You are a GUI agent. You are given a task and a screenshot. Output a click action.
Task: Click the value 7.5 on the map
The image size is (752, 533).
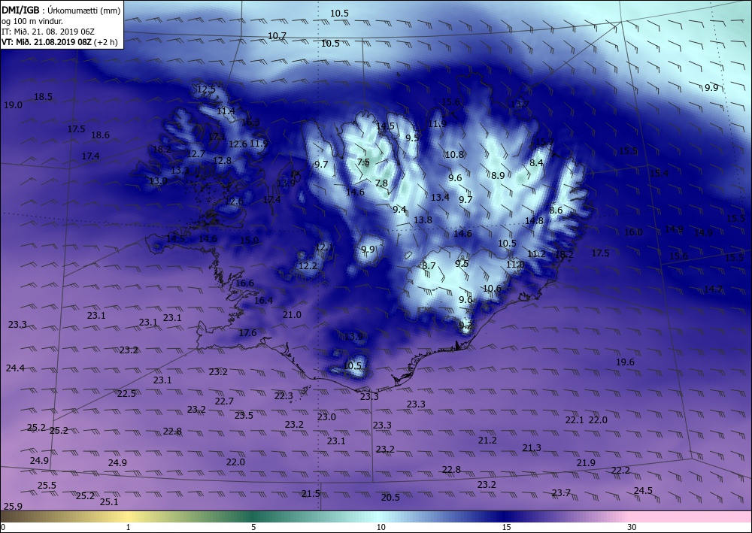[x=363, y=162]
